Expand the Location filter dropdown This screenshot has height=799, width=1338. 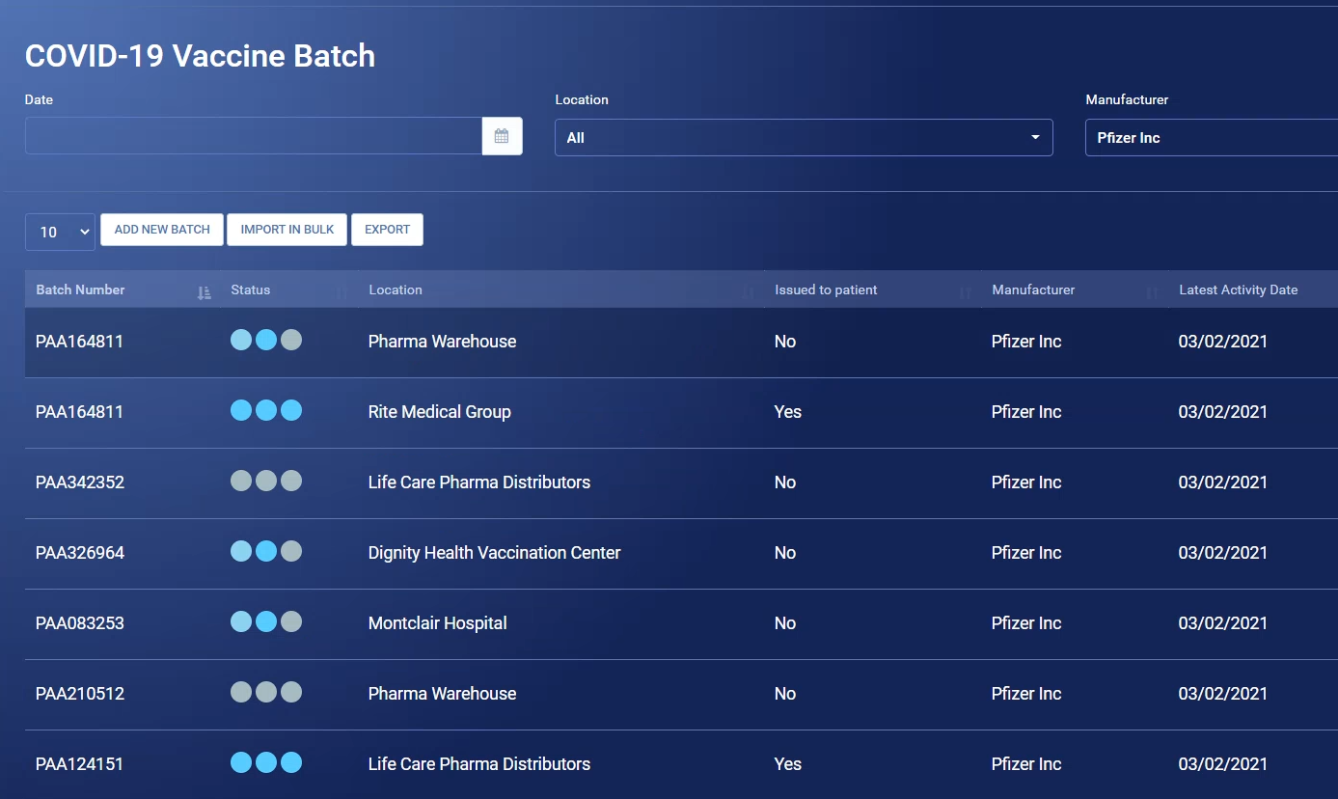[803, 138]
